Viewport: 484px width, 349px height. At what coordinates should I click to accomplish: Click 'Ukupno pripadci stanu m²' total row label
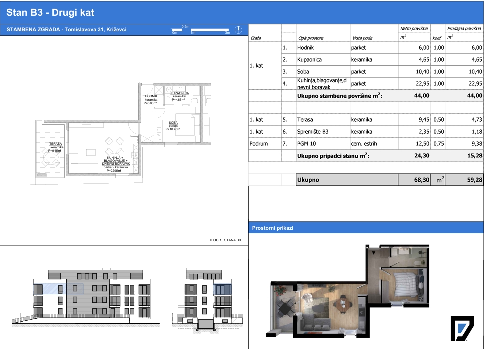point(333,156)
